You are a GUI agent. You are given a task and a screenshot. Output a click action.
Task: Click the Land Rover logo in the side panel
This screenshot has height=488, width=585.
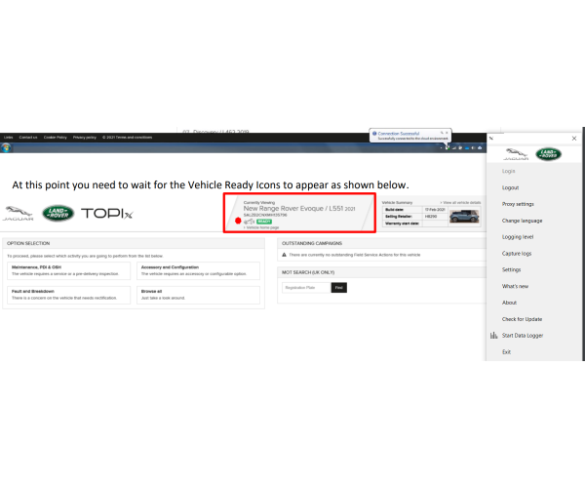point(548,154)
